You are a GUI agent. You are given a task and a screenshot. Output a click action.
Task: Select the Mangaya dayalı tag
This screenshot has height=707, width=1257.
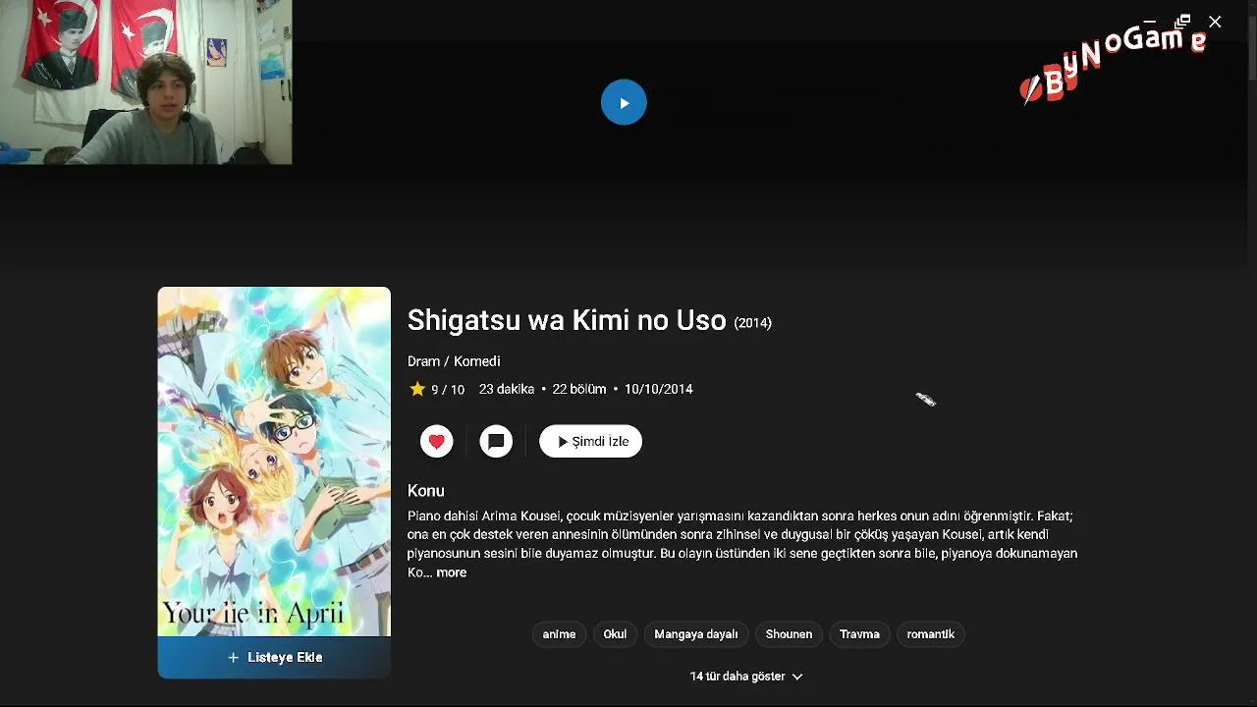click(696, 634)
